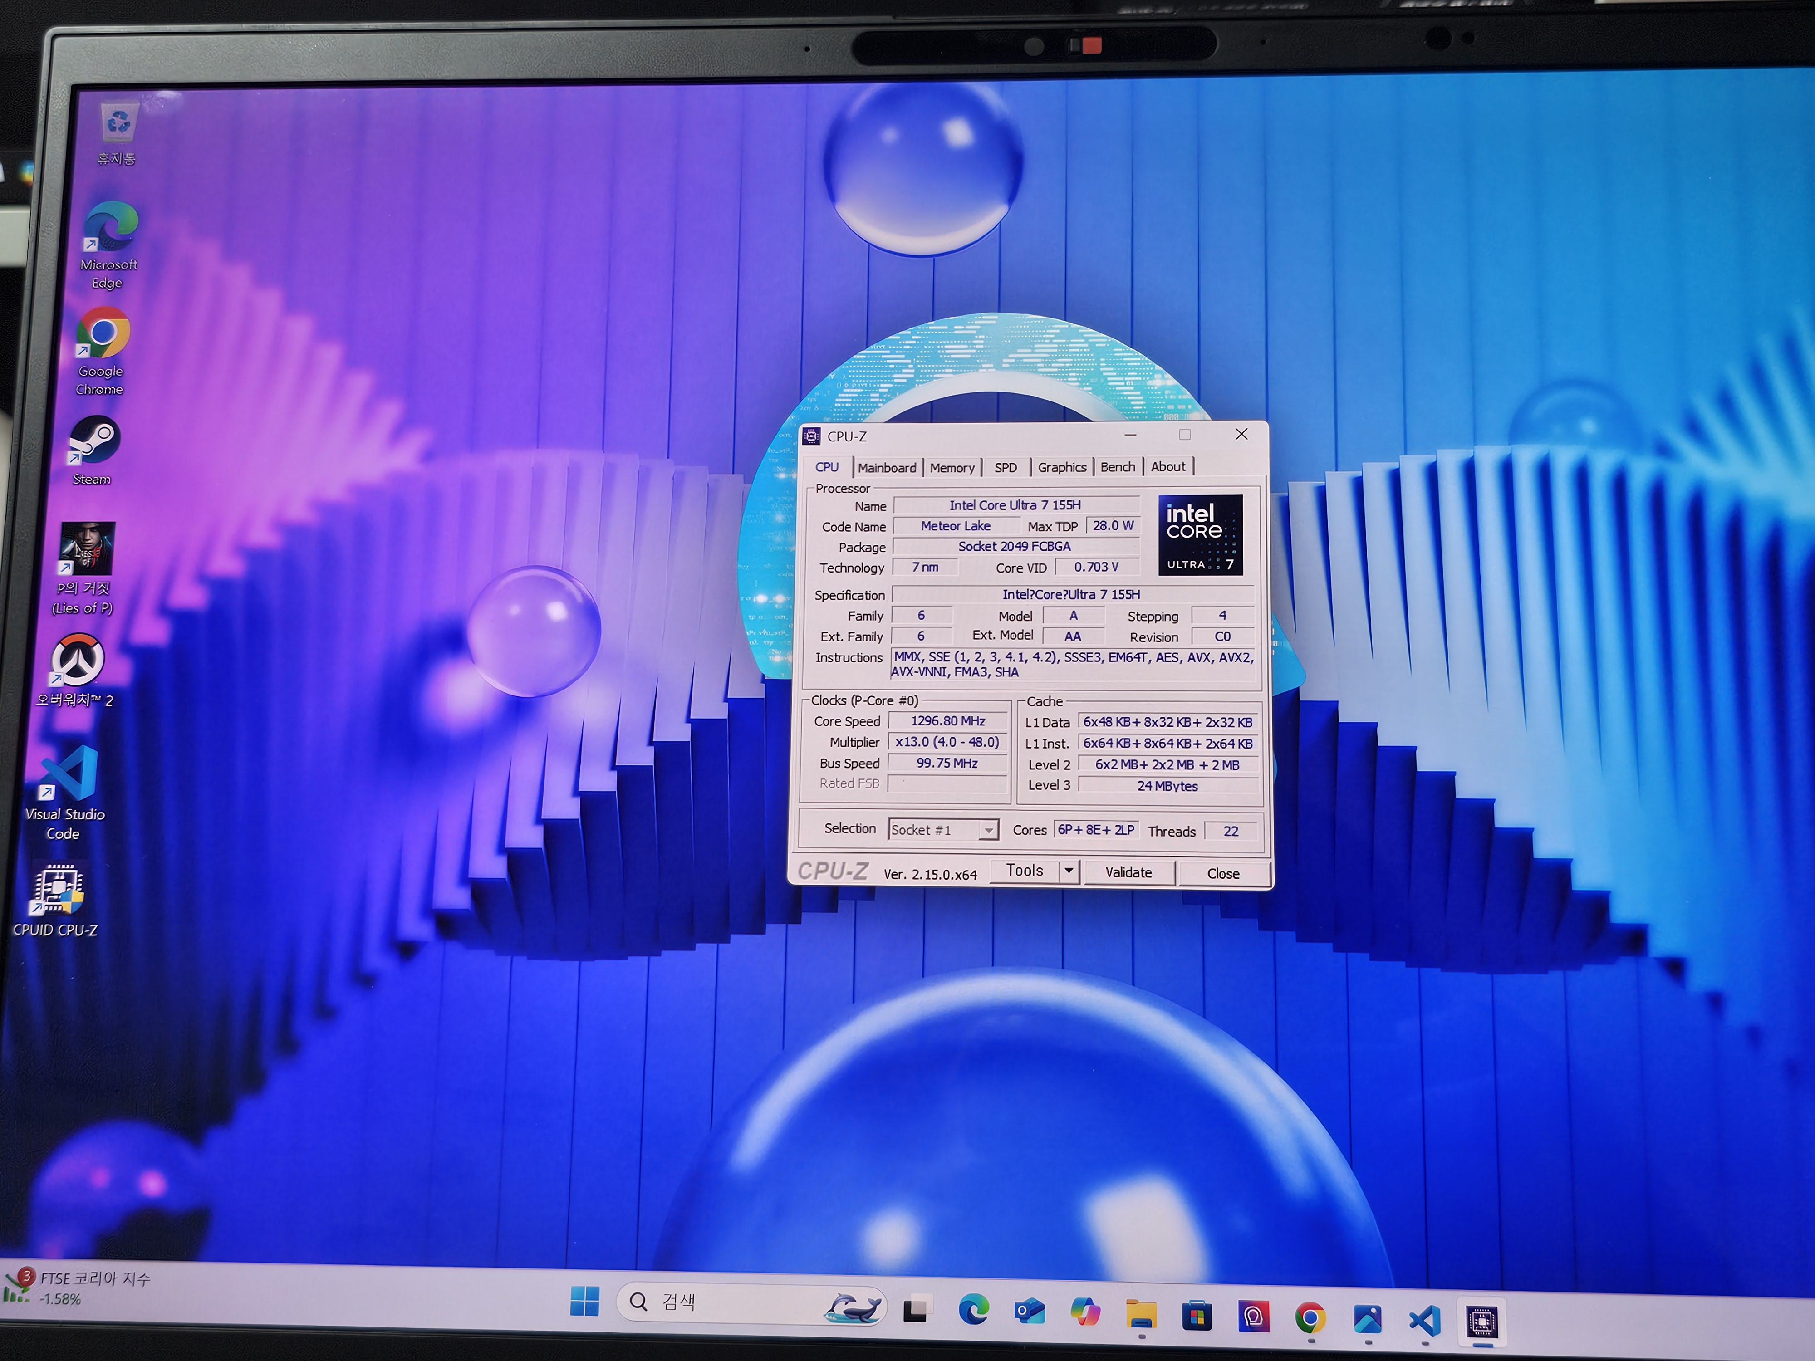Switch to the Mainboard tab

(x=887, y=468)
